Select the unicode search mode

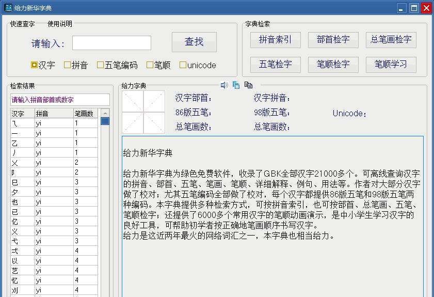pos(198,65)
